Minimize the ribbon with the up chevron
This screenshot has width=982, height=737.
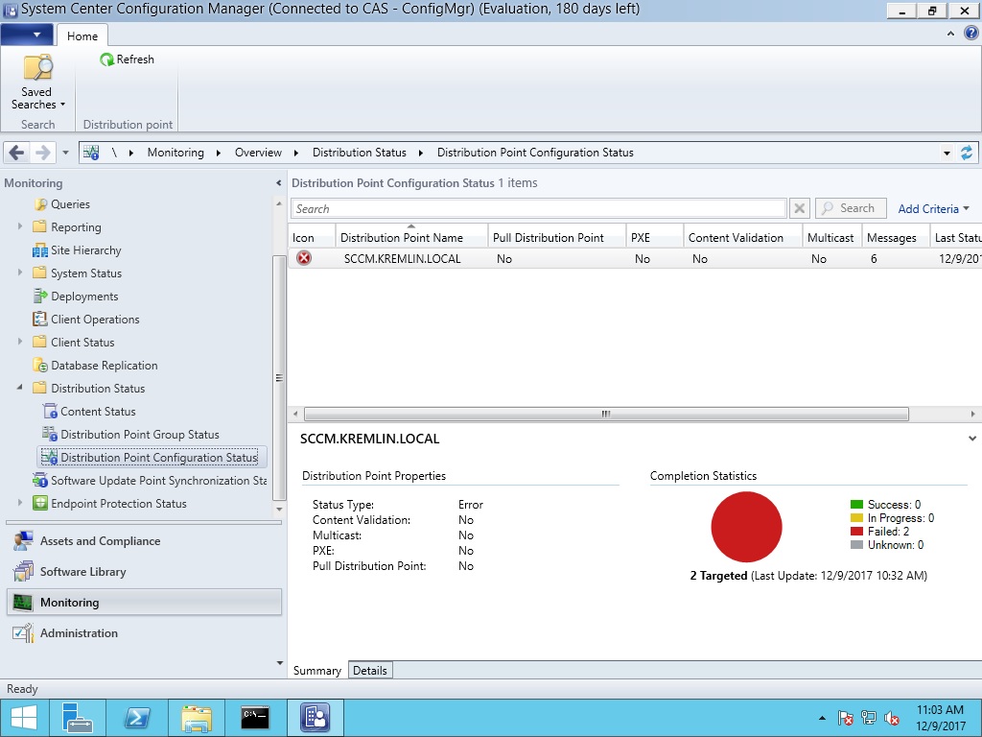click(x=950, y=34)
